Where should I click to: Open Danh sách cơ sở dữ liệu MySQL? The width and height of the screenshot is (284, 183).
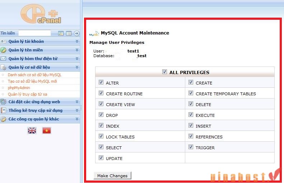pyautogui.click(x=34, y=75)
